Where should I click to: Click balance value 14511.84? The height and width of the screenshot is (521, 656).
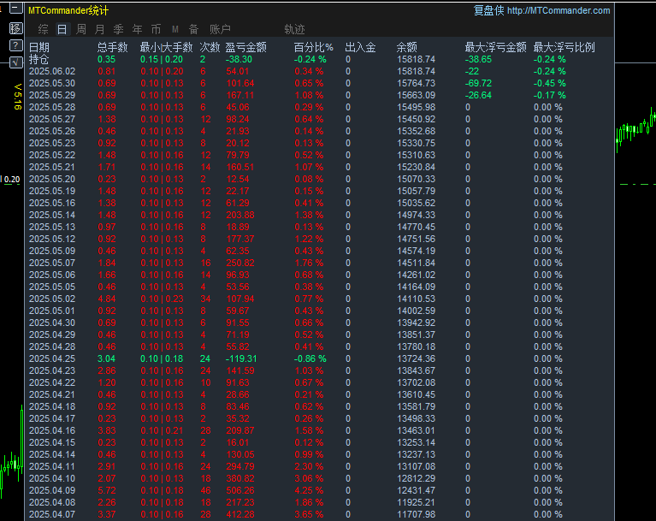417,263
